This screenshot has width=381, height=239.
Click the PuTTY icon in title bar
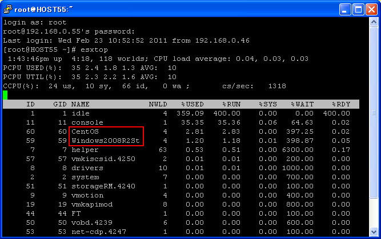pyautogui.click(x=8, y=9)
